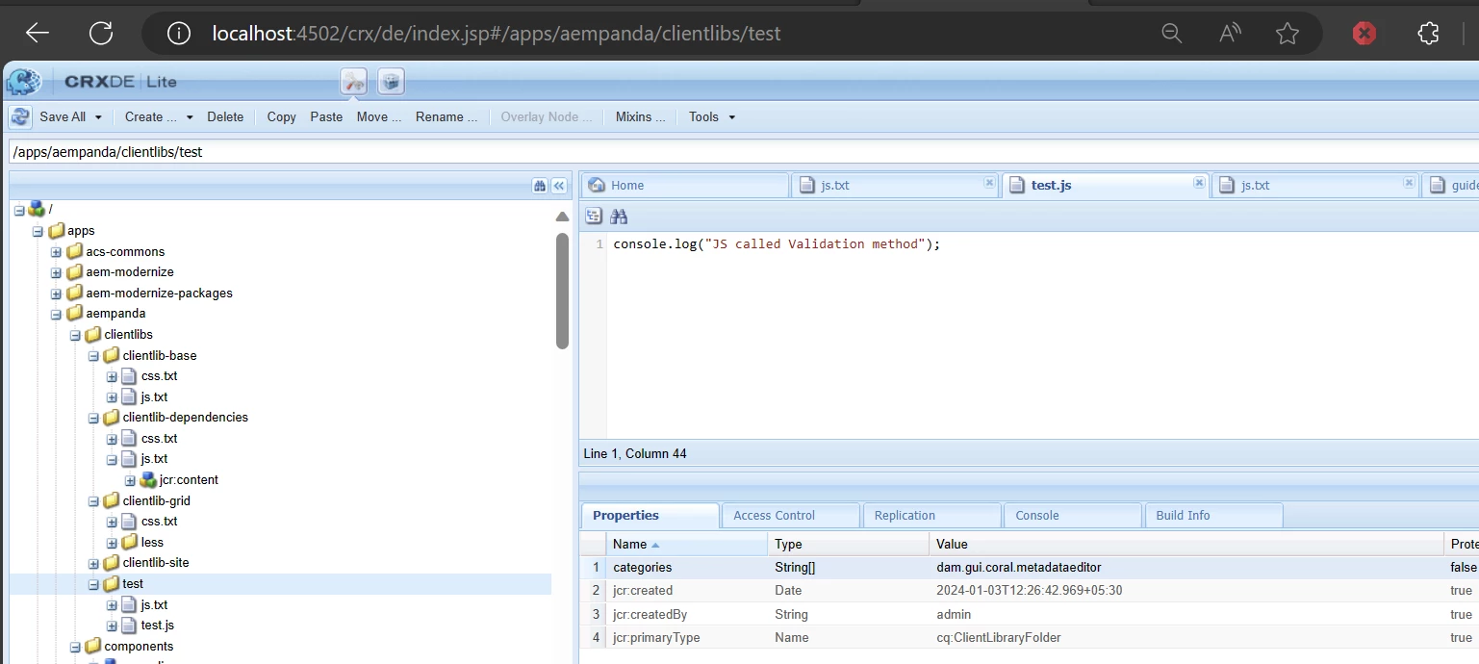Open the Build Info tab

pos(1212,515)
